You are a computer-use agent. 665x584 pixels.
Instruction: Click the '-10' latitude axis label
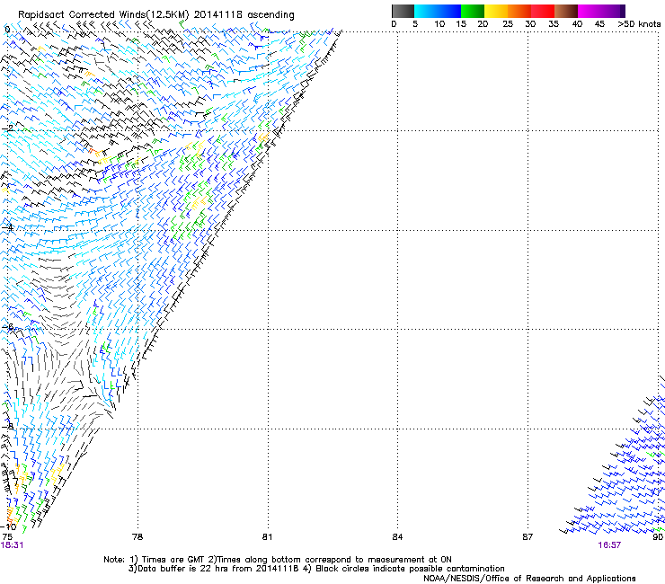point(9,526)
